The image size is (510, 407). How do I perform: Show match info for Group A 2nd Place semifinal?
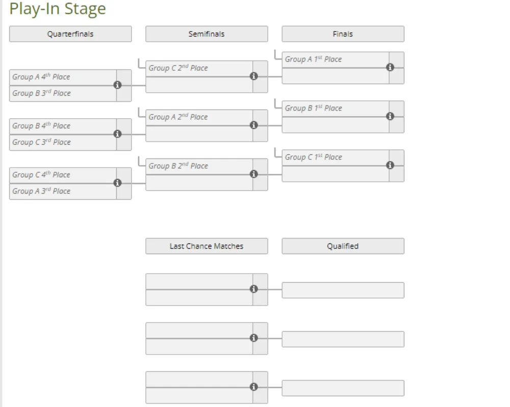253,125
